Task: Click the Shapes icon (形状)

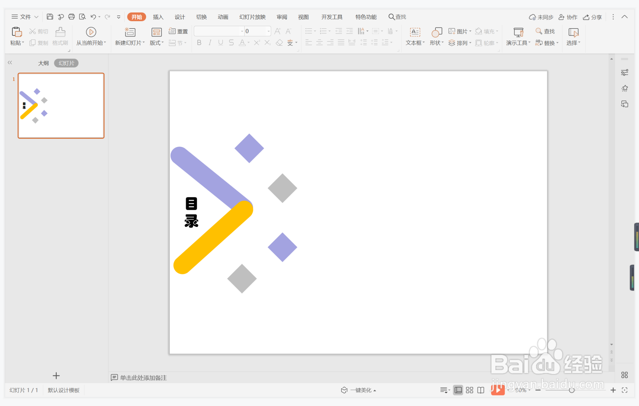Action: 436,32
